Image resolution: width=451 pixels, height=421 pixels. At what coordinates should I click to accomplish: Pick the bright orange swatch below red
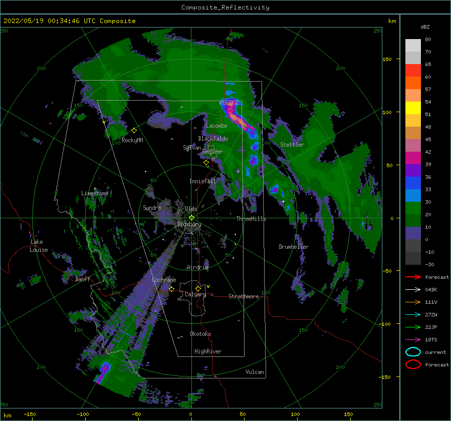point(413,83)
